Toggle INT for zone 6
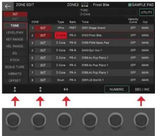This screenshot has width=155, height=136. 43,66
